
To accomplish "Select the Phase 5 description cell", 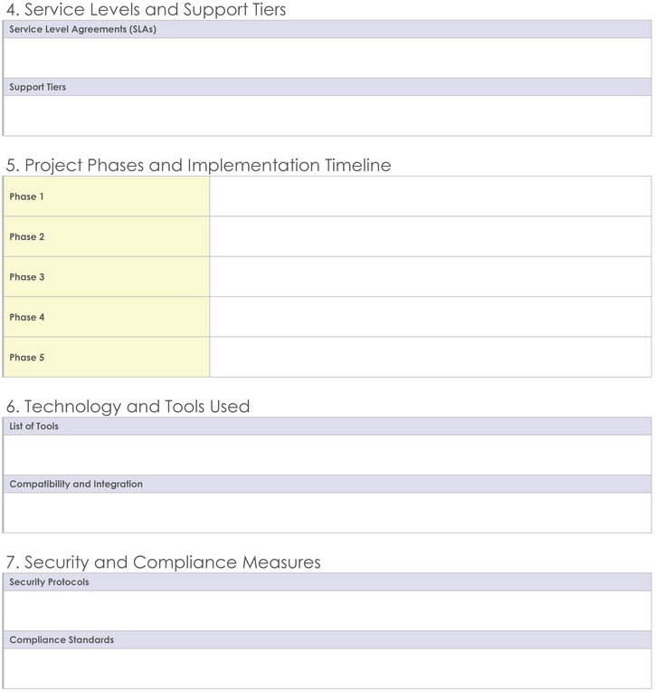I will pos(431,357).
